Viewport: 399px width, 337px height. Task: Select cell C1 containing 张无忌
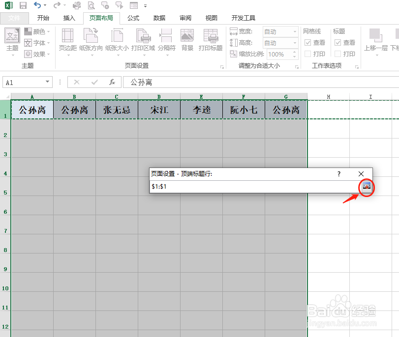117,110
